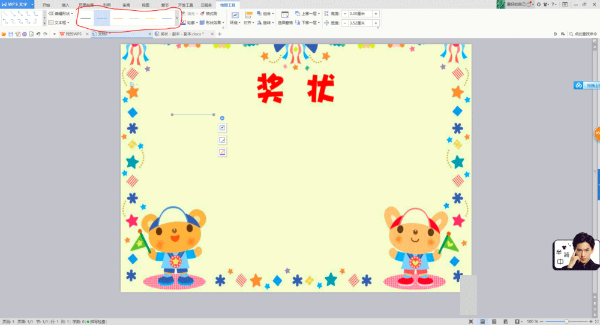Switch to the 奖状 - 副本.docx document tab
Viewport: 600px width, 325px height.
181,34
